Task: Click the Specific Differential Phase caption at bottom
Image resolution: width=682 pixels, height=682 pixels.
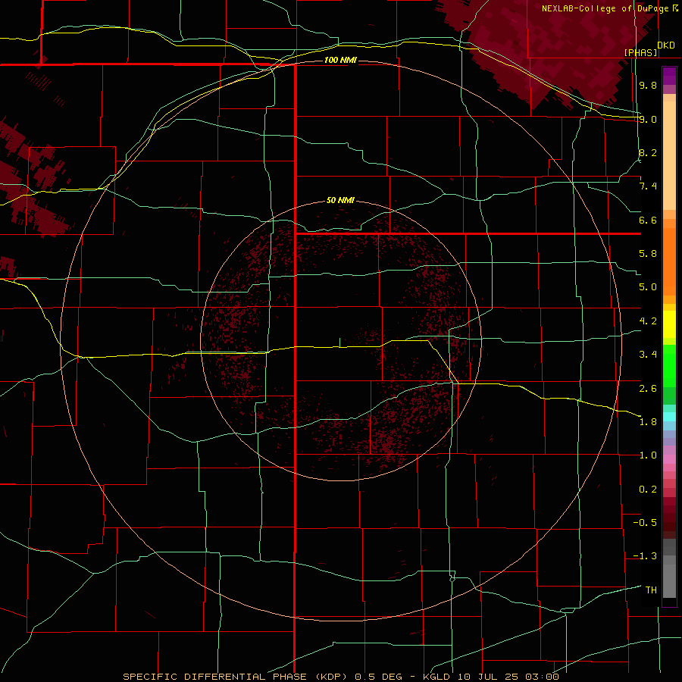Action: [341, 677]
